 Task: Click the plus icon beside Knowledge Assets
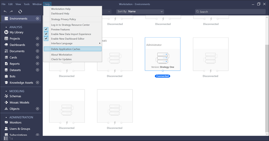click(x=37, y=83)
